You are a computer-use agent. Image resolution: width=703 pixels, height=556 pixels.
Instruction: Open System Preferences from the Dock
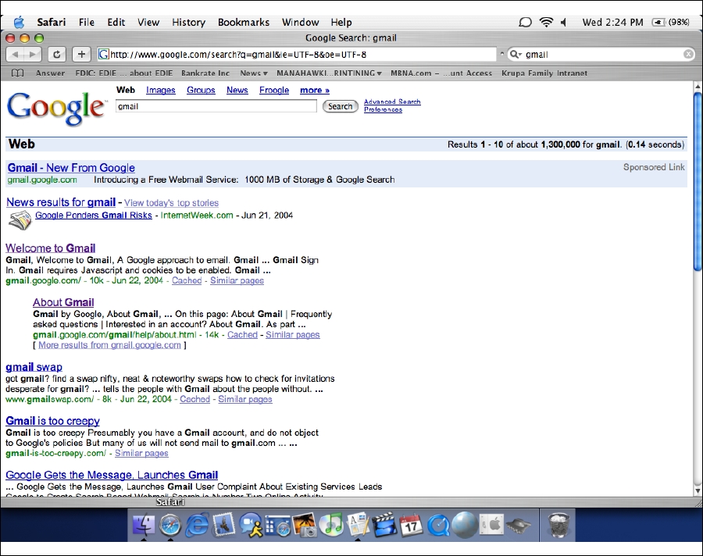point(491,525)
